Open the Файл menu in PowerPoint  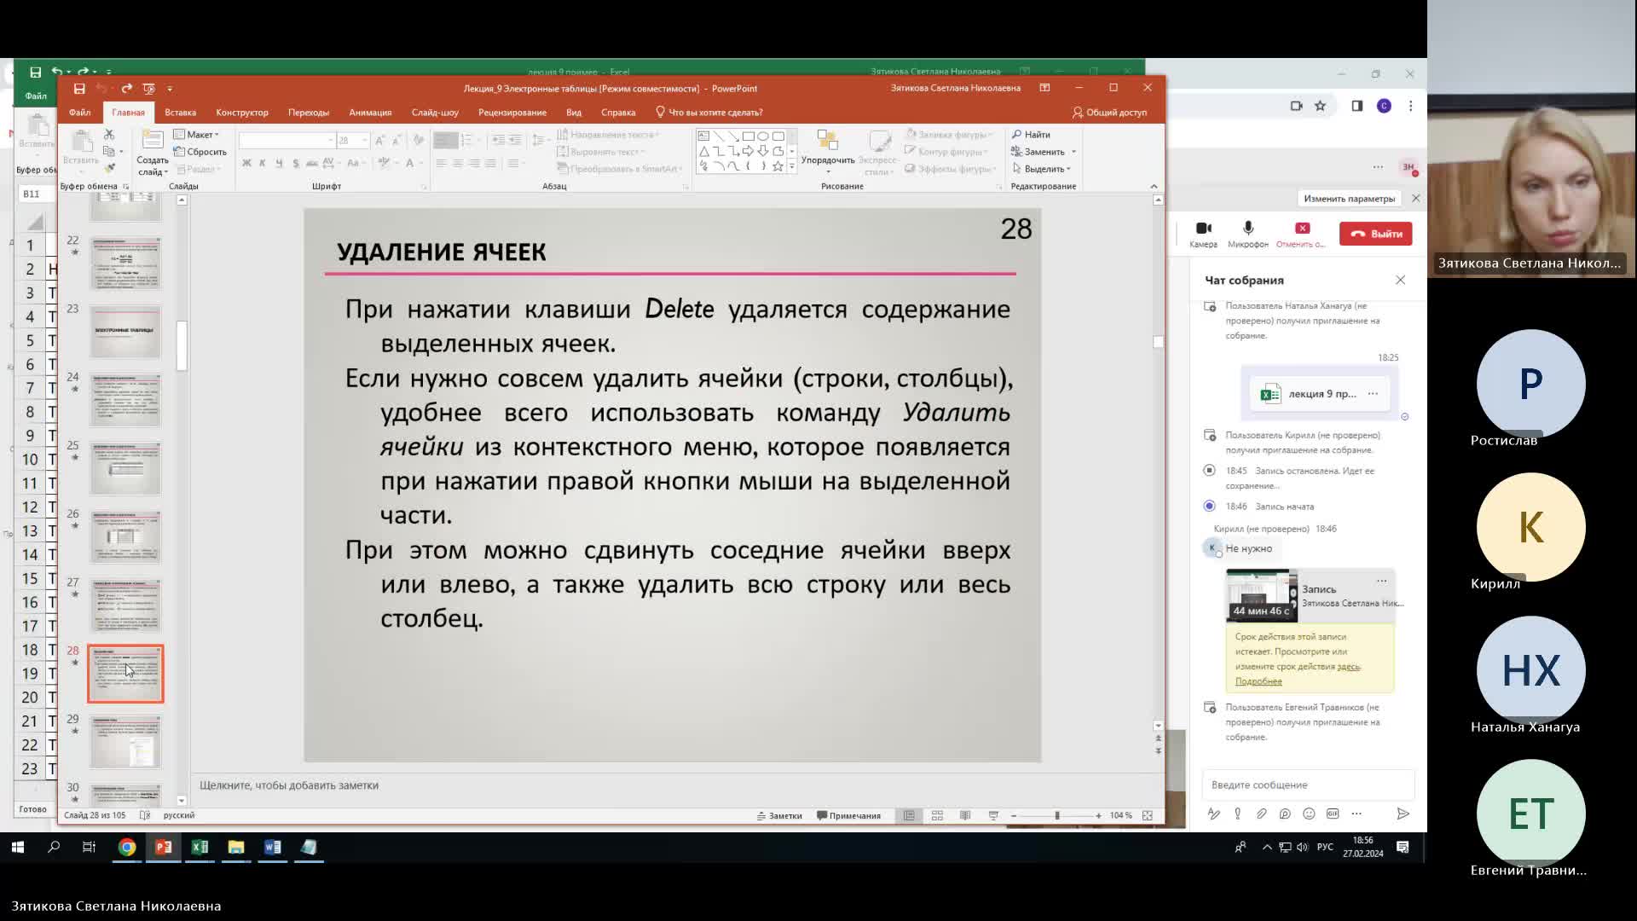pyautogui.click(x=80, y=113)
